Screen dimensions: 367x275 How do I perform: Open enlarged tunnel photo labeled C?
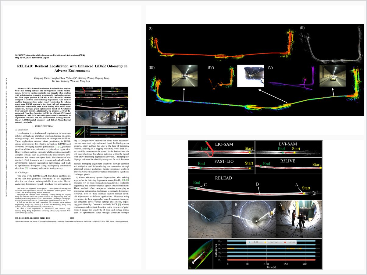[210, 219]
